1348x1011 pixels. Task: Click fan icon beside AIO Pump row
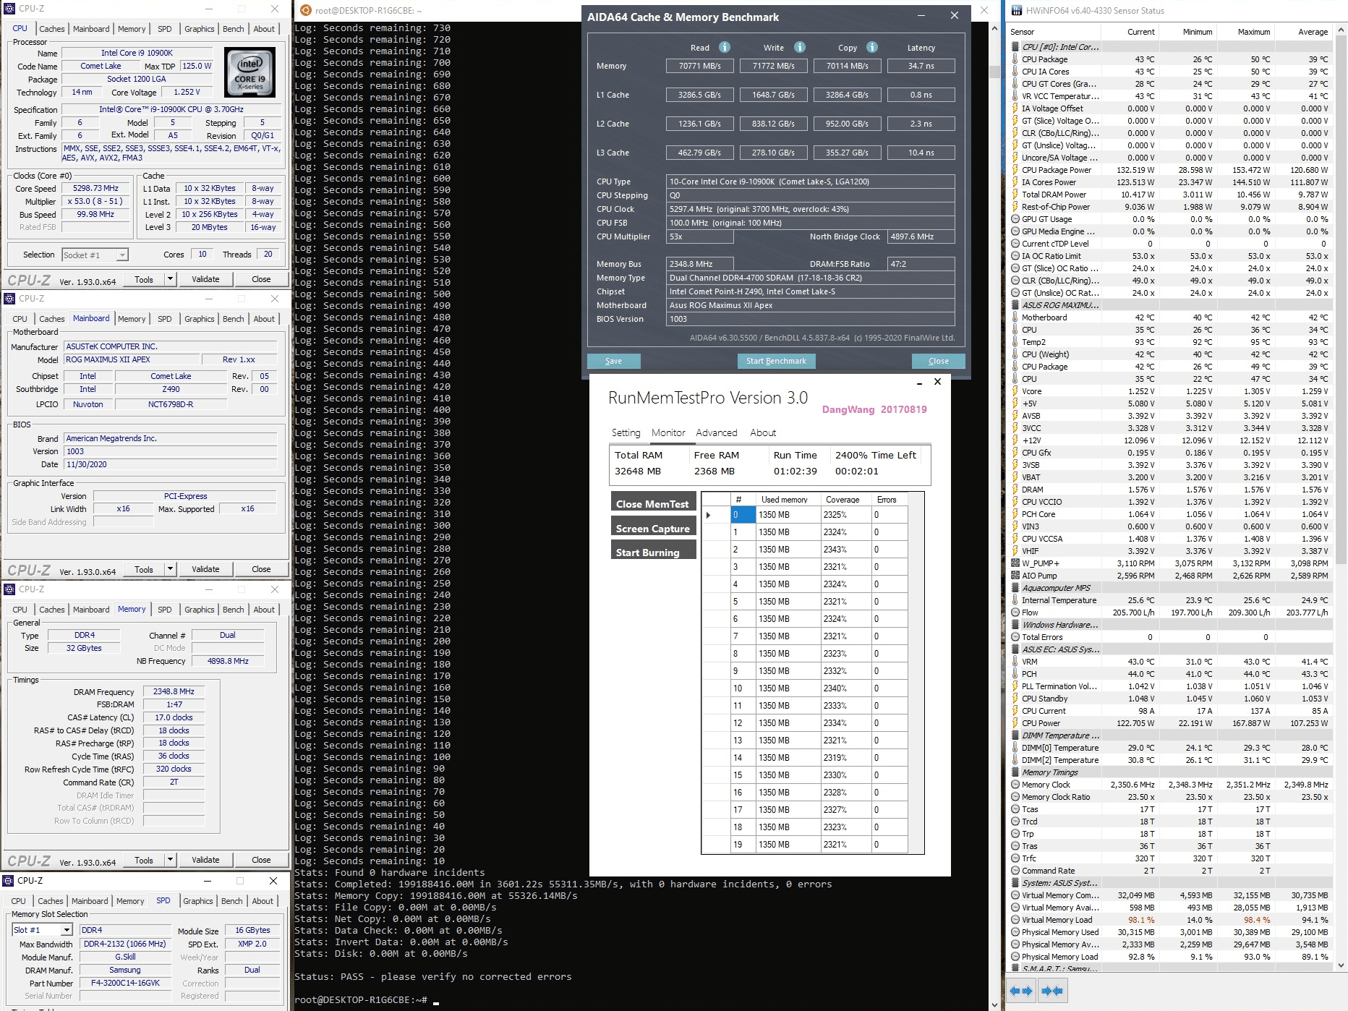pos(1015,576)
